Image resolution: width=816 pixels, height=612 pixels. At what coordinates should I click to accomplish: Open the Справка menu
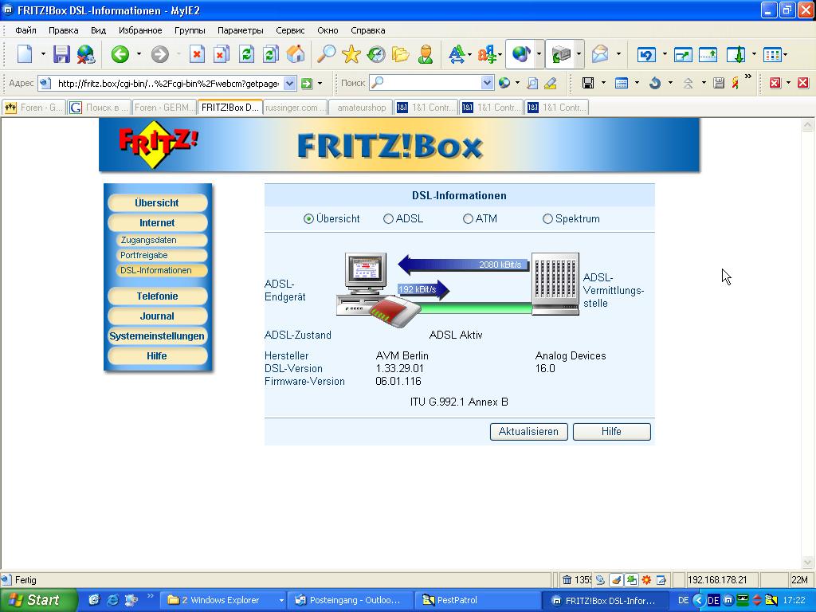[x=368, y=30]
